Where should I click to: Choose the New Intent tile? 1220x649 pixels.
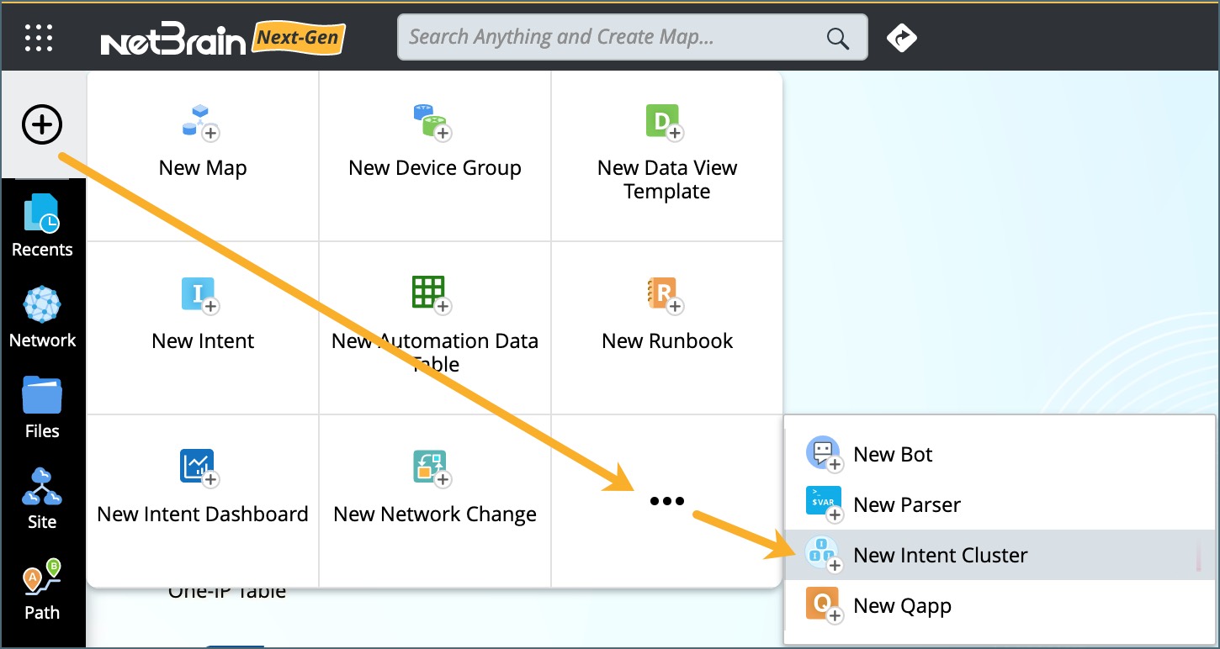point(203,315)
